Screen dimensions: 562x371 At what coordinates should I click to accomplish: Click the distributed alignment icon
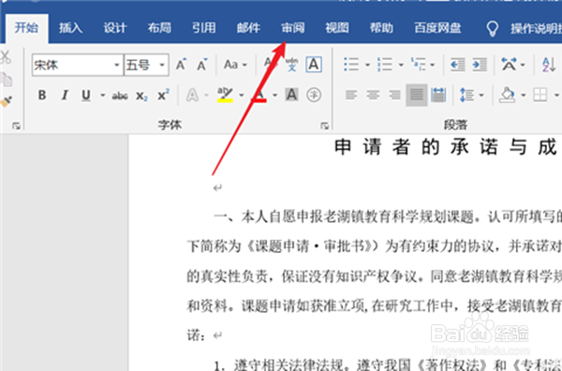click(438, 96)
